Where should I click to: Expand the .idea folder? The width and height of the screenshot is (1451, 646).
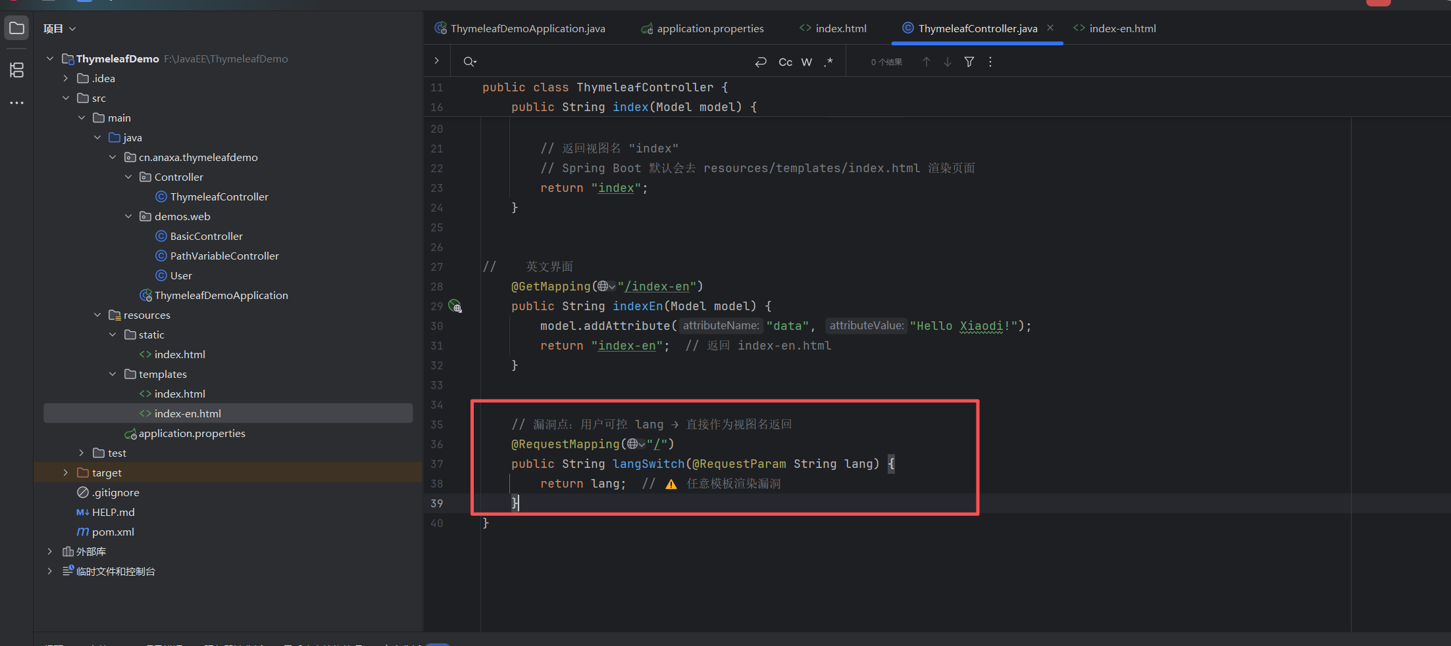(66, 78)
